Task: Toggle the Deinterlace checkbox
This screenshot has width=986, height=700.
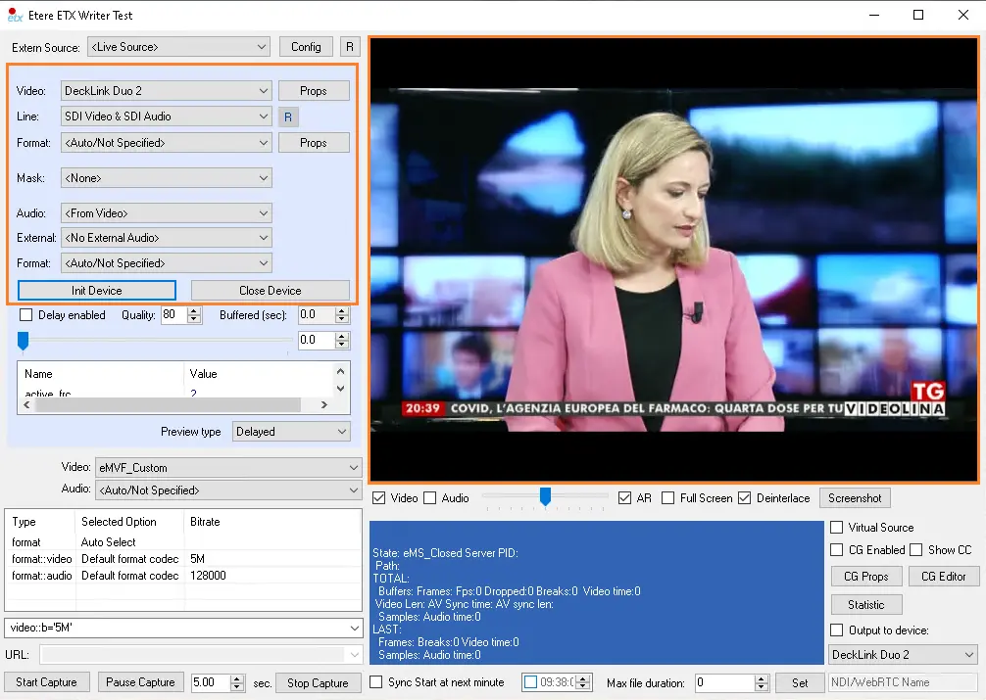Action: 745,498
